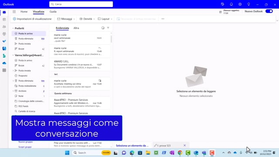The width and height of the screenshot is (279, 157).
Task: Expand the account's Posta eliminata subfolder arrow
Action: (13, 81)
